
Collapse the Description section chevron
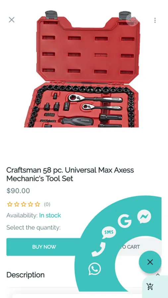[x=158, y=274]
